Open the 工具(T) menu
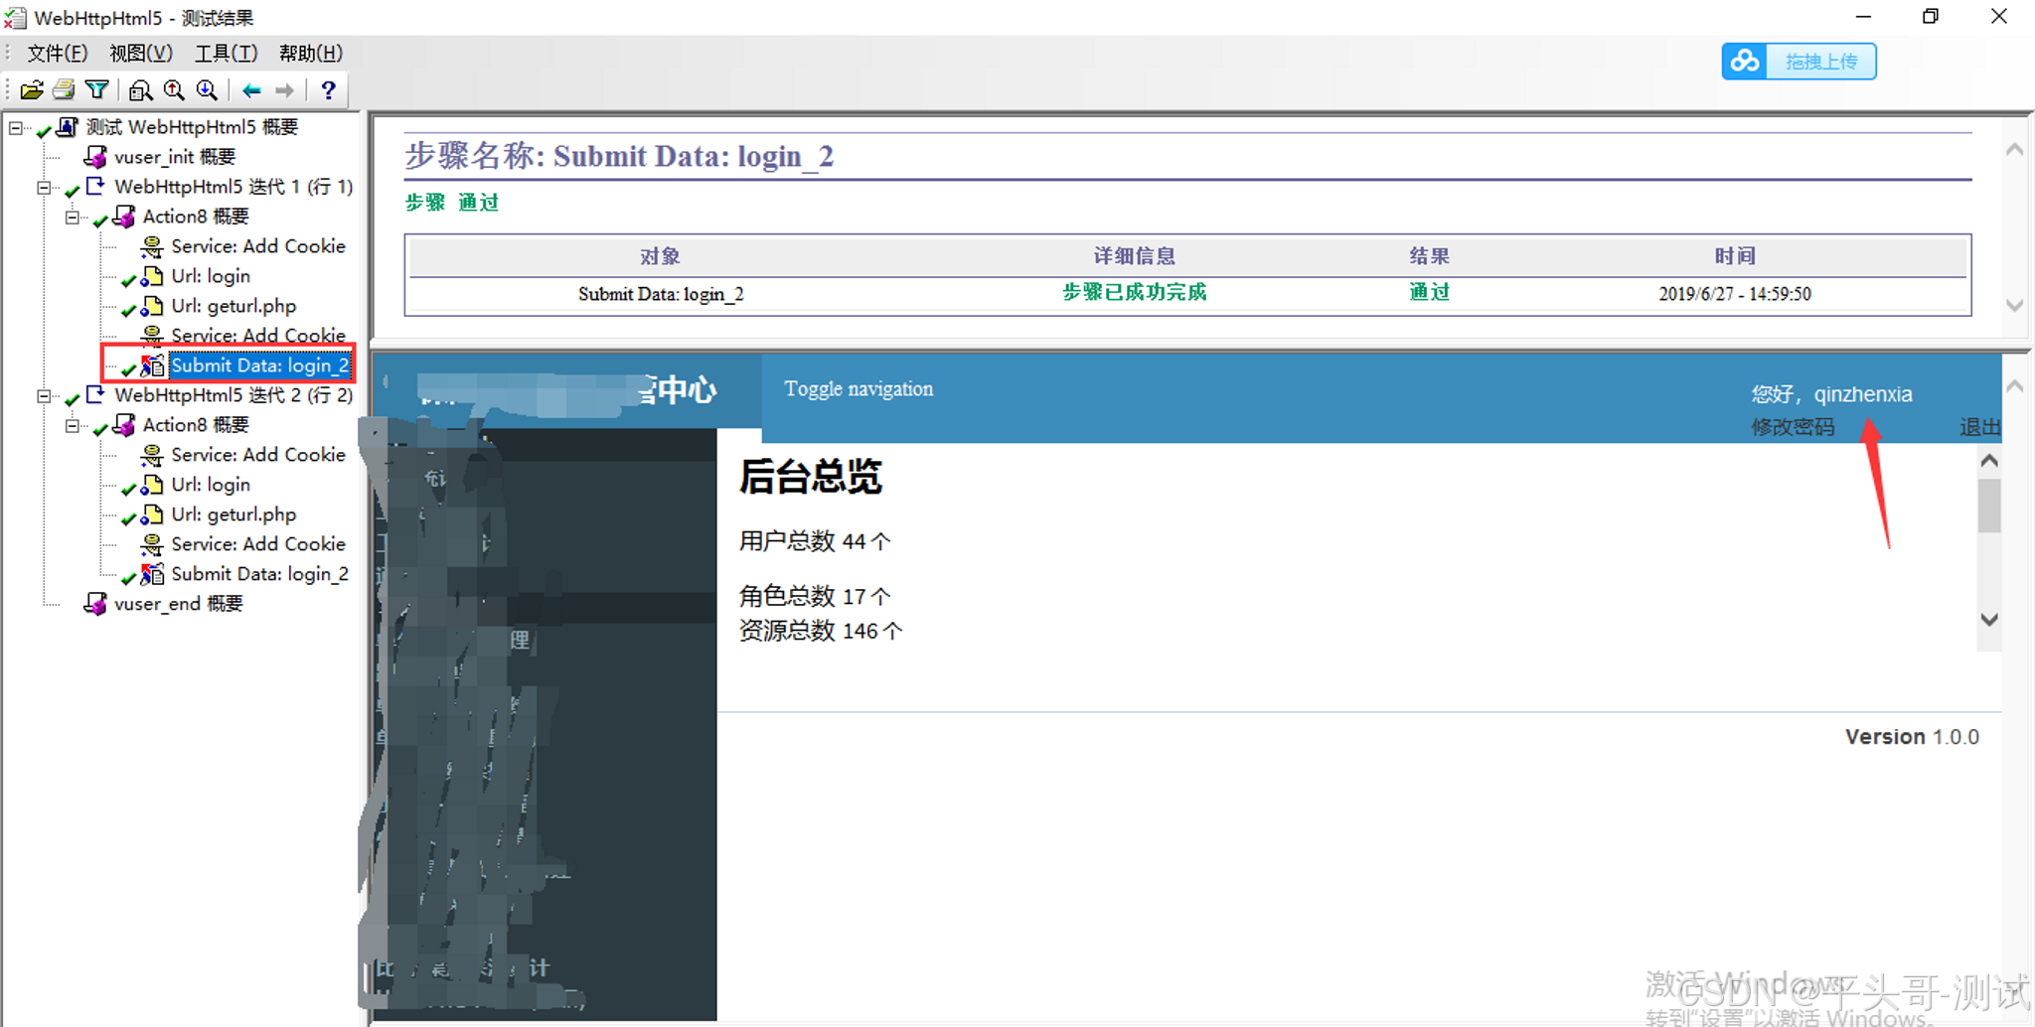Viewport: 2035px width, 1027px height. point(226,53)
